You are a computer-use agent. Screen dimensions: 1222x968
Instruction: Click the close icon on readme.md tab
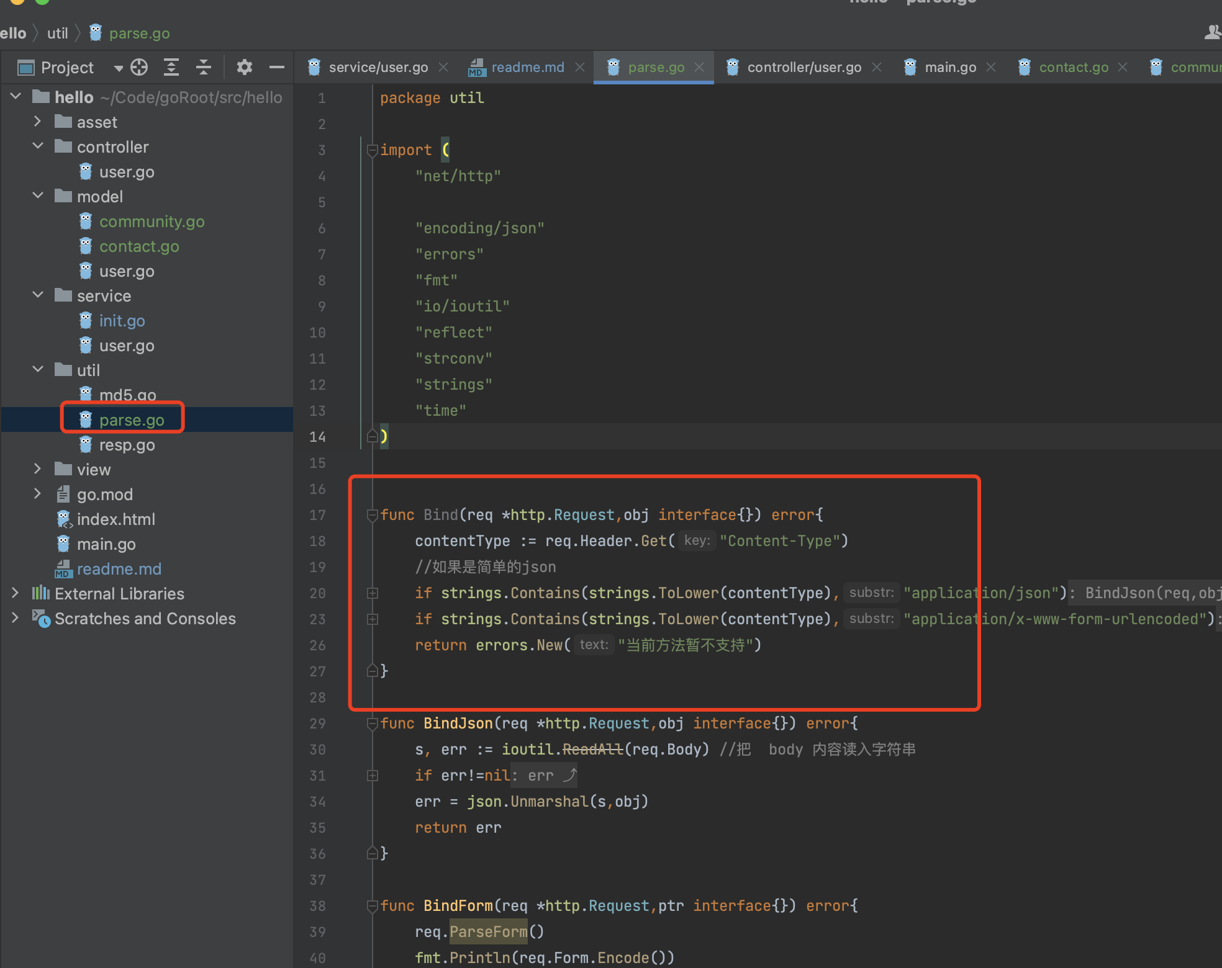[582, 66]
